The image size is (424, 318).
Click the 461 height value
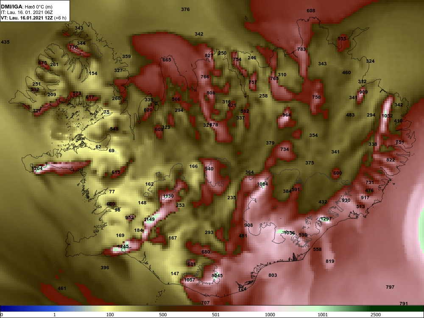62,288
